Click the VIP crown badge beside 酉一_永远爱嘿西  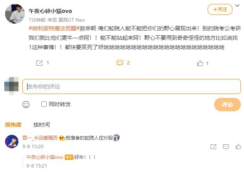[62, 138]
